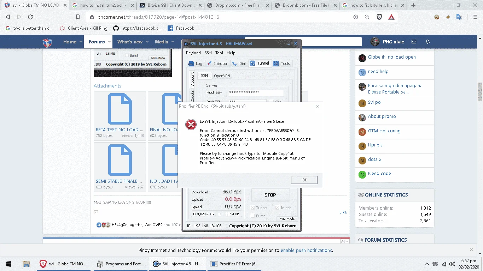
Task: Expand the Forums dropdown arrow
Action: (110, 42)
